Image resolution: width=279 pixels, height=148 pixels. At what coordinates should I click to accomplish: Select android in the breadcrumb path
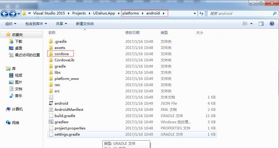(x=153, y=13)
